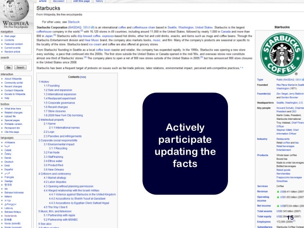This screenshot has height=228, width=304.
Task: Hide the Contents table via hide link
Action: pyautogui.click(x=83, y=77)
